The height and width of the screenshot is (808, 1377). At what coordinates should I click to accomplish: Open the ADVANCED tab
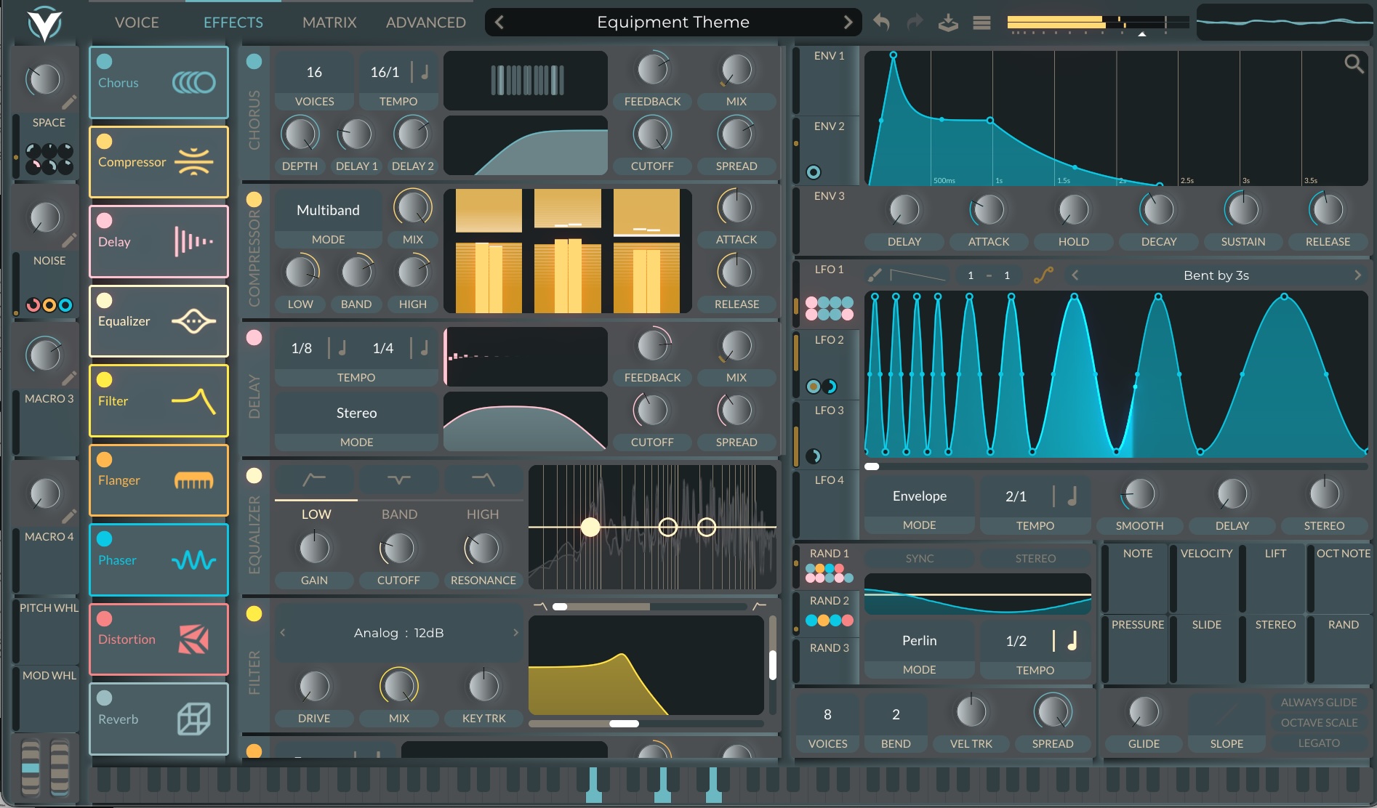425,23
